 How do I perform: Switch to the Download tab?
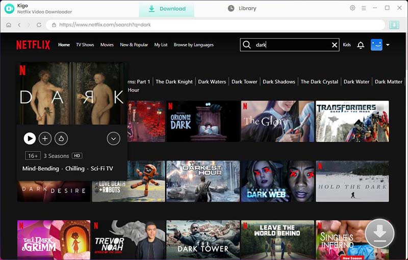point(167,9)
